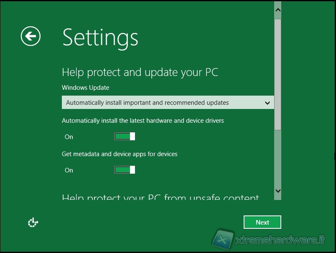
Task: Open the Ease of Access icon
Action: [x=33, y=223]
